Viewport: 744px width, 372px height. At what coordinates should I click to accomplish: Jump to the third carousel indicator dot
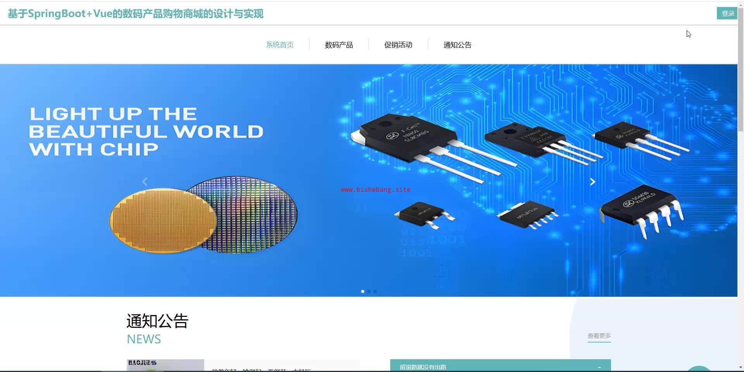pyautogui.click(x=375, y=291)
